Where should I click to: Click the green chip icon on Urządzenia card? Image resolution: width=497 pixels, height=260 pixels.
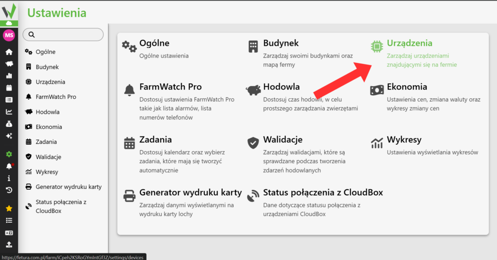(377, 46)
